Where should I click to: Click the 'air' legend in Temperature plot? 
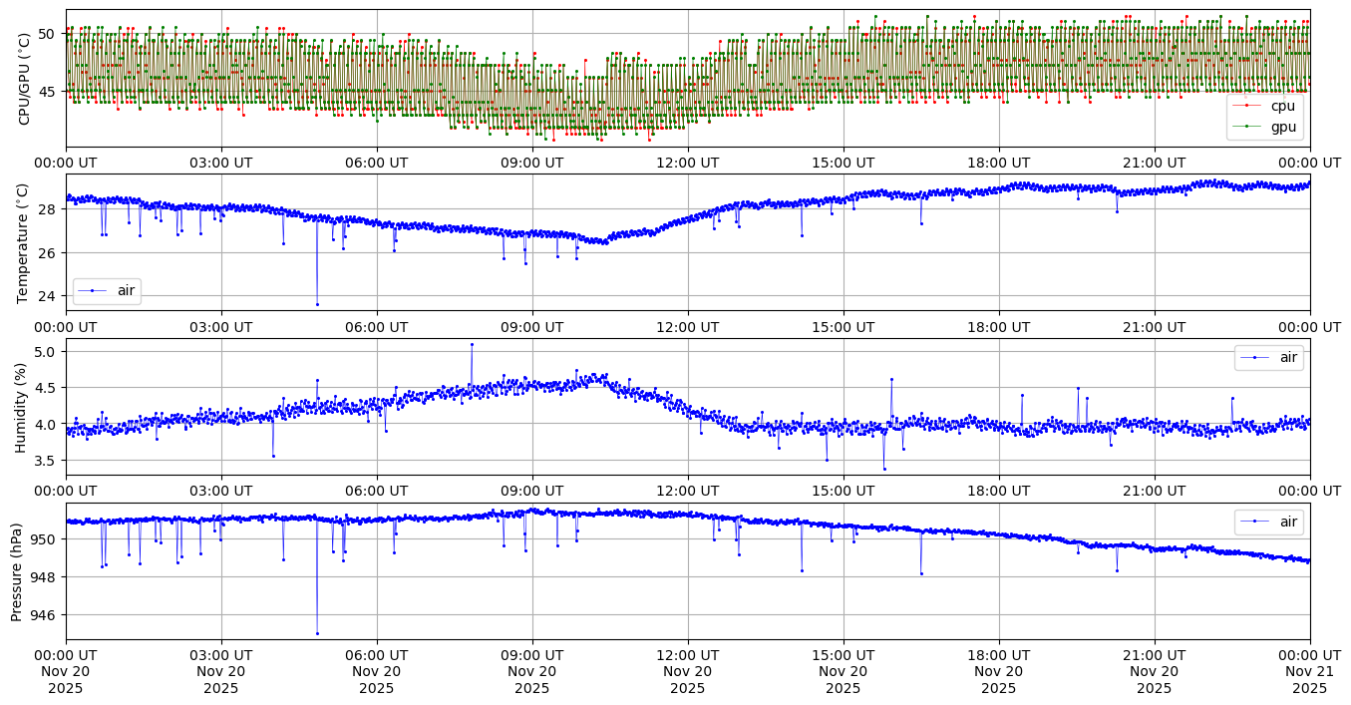tap(107, 291)
